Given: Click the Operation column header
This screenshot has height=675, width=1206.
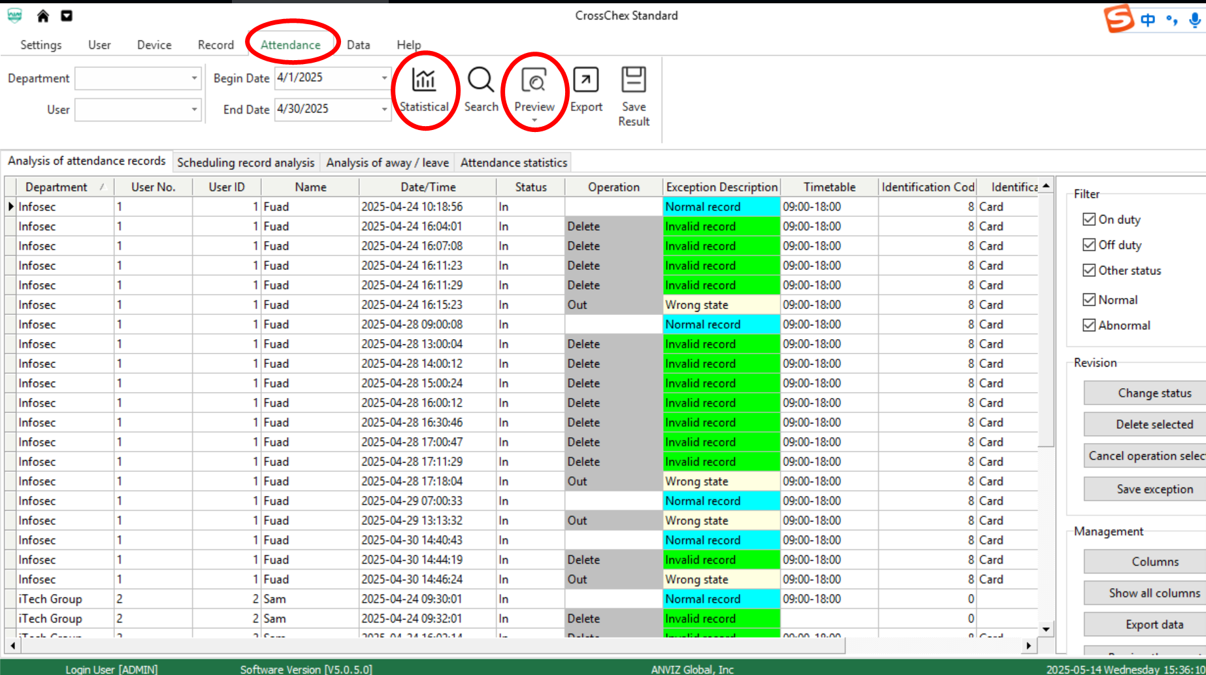Looking at the screenshot, I should click(613, 187).
